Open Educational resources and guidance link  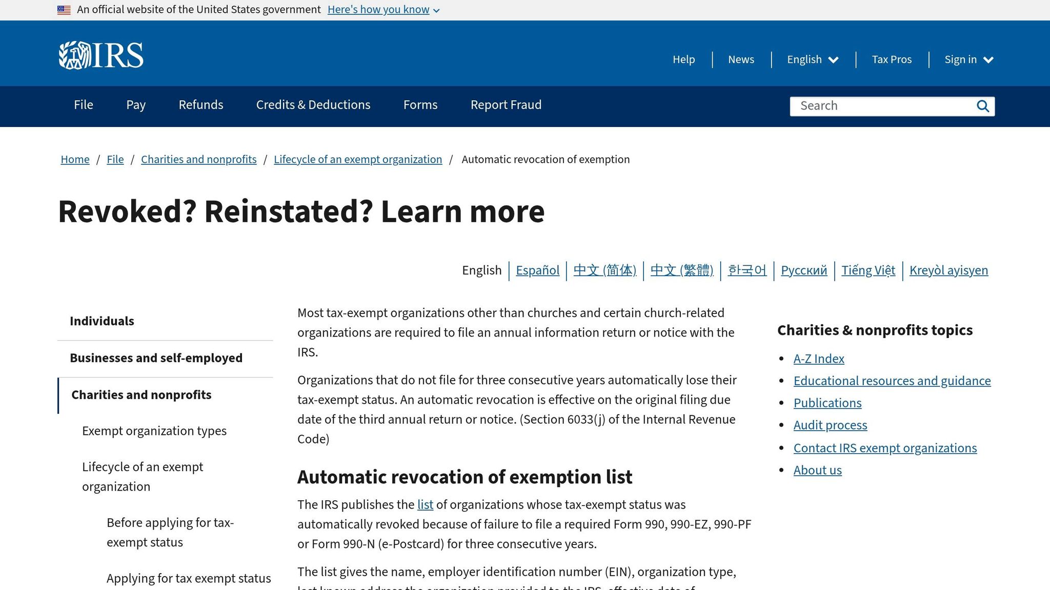(x=892, y=381)
